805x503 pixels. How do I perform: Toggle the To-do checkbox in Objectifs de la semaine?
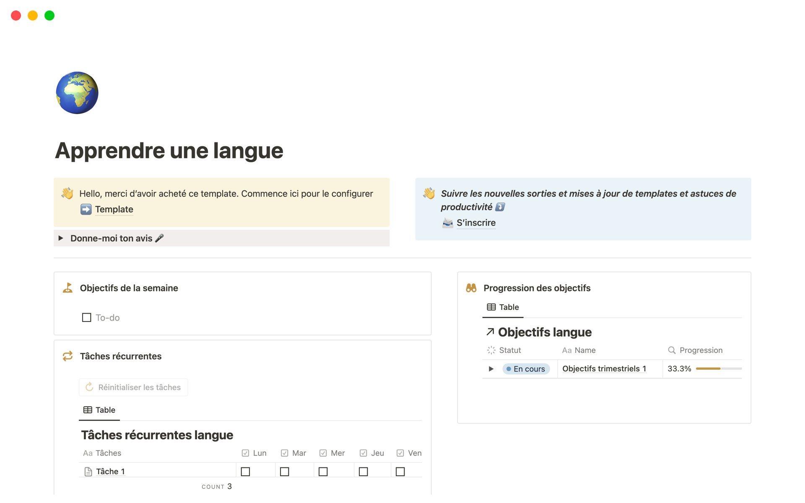[x=87, y=316]
